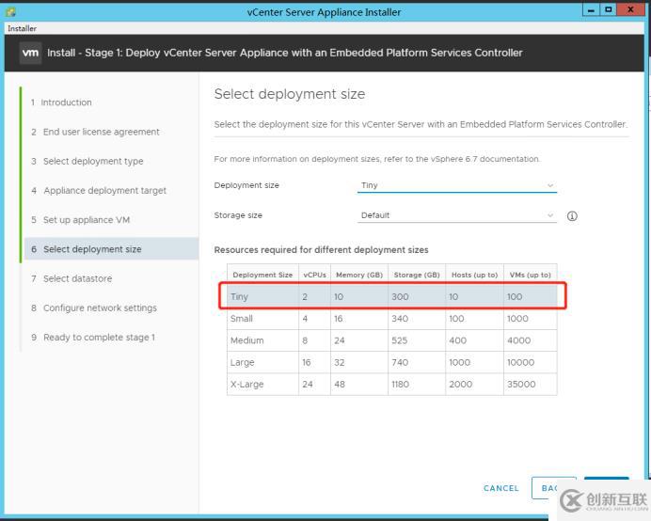Click the X-Large row label
This screenshot has height=521, width=651.
(247, 385)
